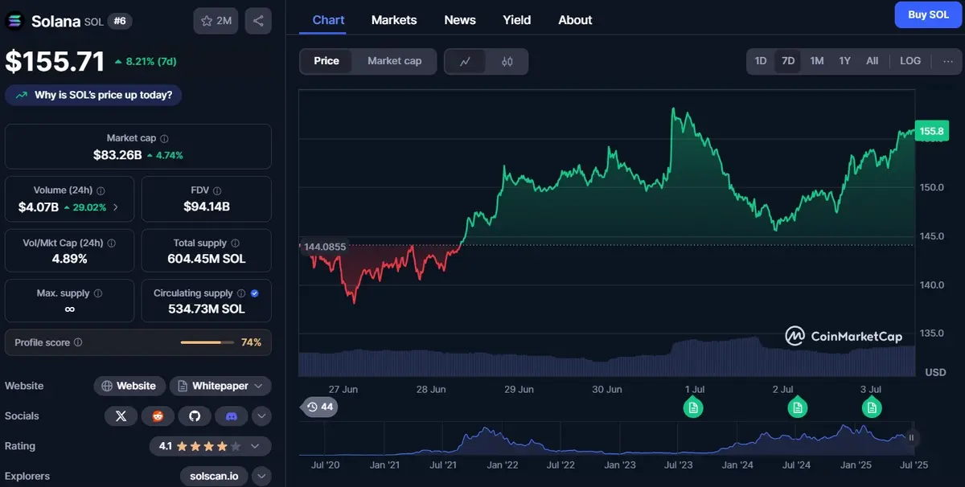Screen dimensions: 965x487
Task: Select the 7D time range
Action: coord(788,61)
